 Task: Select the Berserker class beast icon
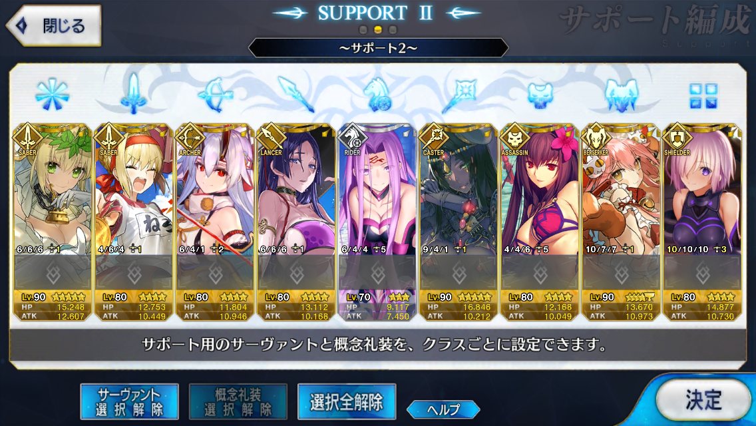point(621,95)
